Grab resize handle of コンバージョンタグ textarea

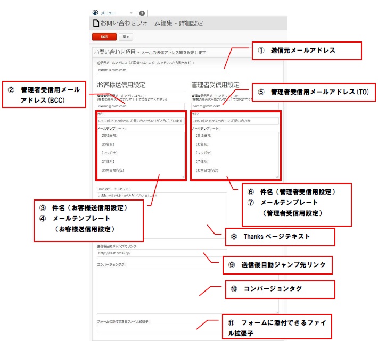point(277,312)
